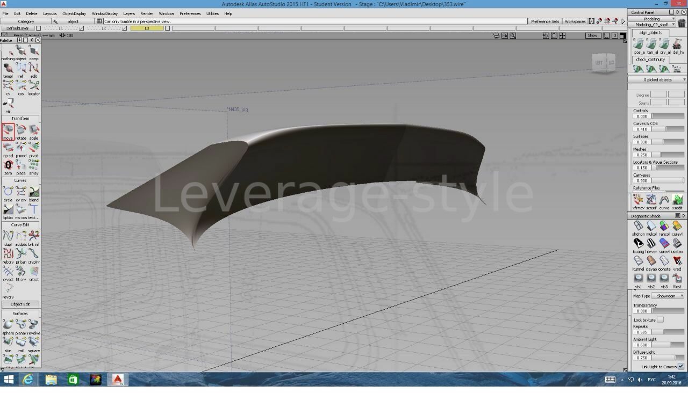Select the rotate transform tool

click(x=21, y=130)
